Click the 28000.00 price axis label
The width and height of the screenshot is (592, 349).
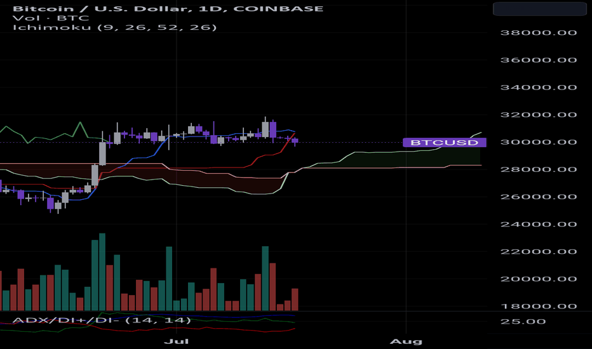(539, 169)
